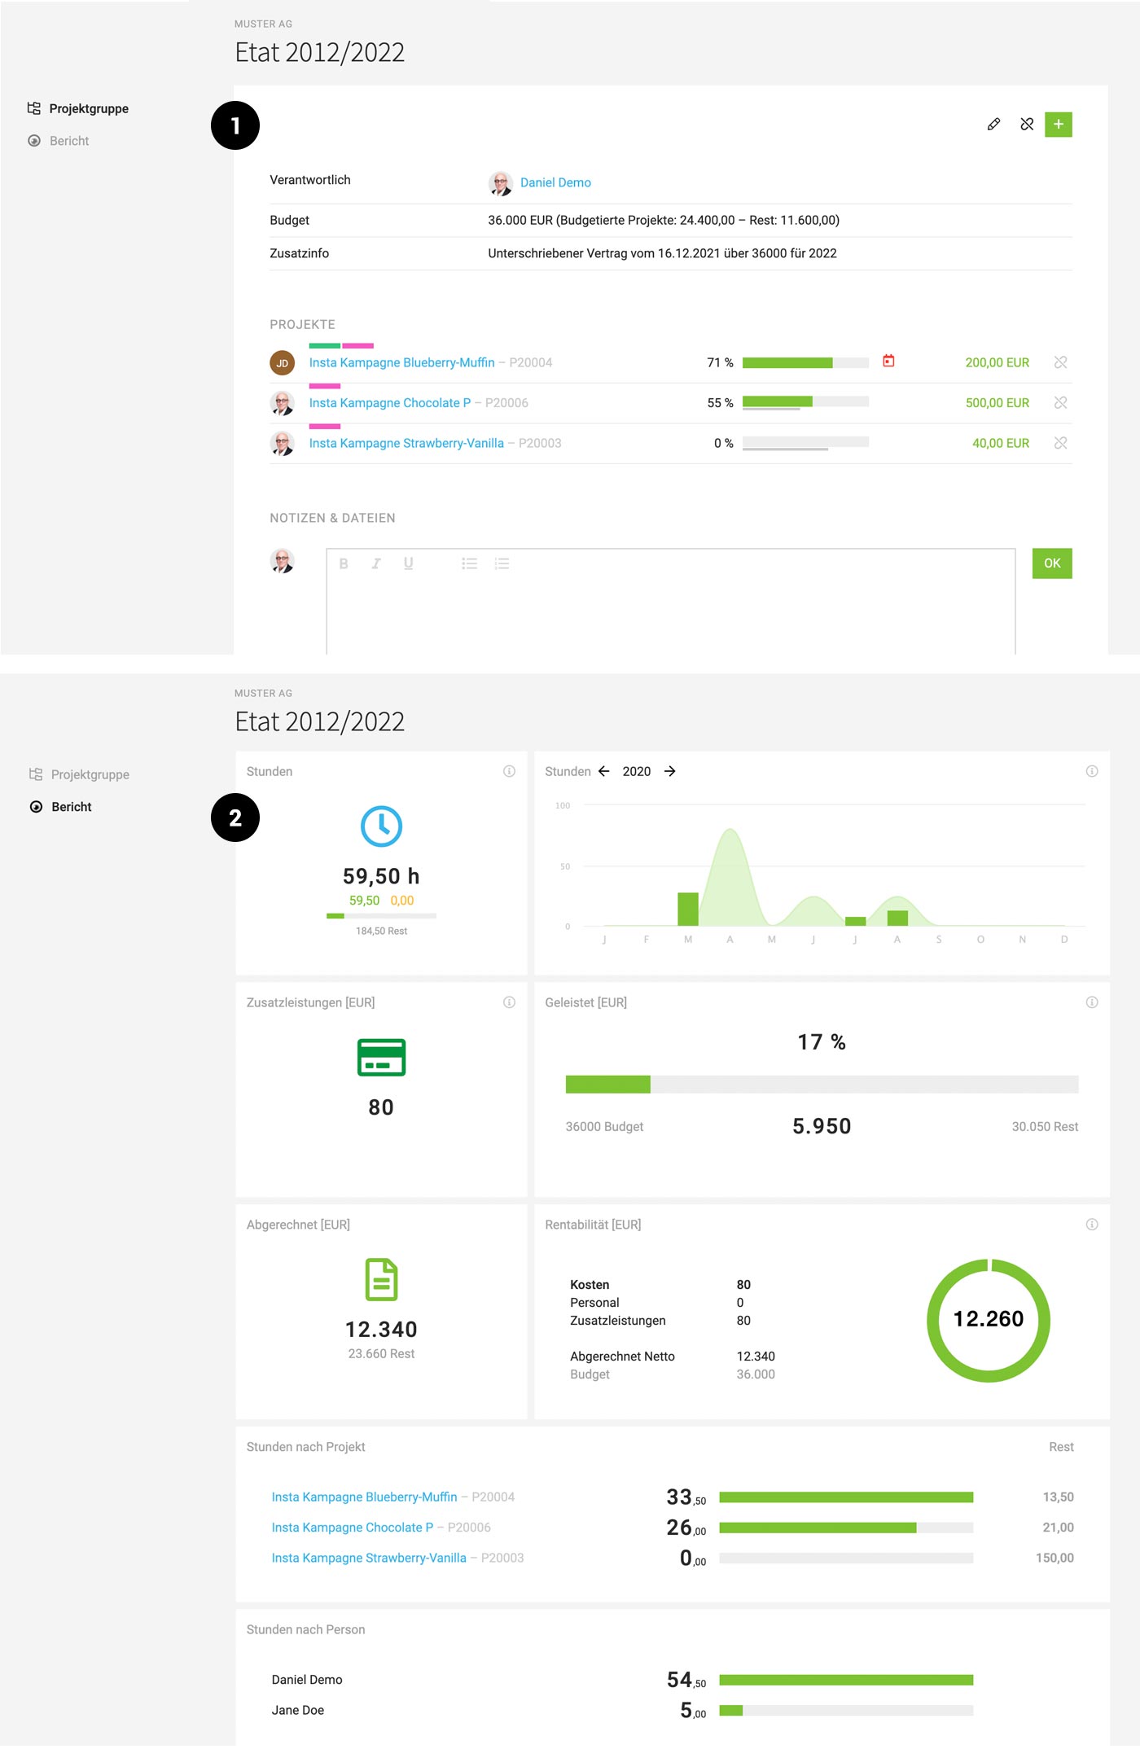Click info icon on Stunden chart card
The height and width of the screenshot is (1749, 1140).
(x=1092, y=771)
